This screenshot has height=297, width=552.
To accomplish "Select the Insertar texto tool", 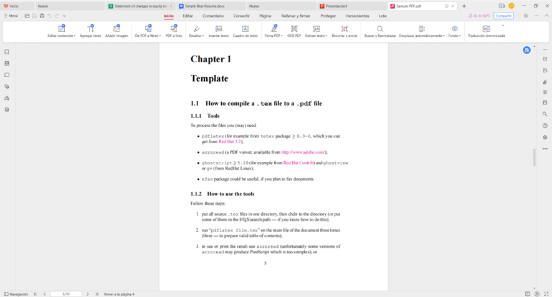I will coord(219,31).
